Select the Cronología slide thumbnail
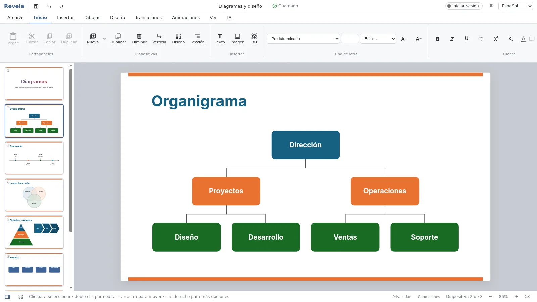Viewport: 537px width, 302px height. click(34, 158)
